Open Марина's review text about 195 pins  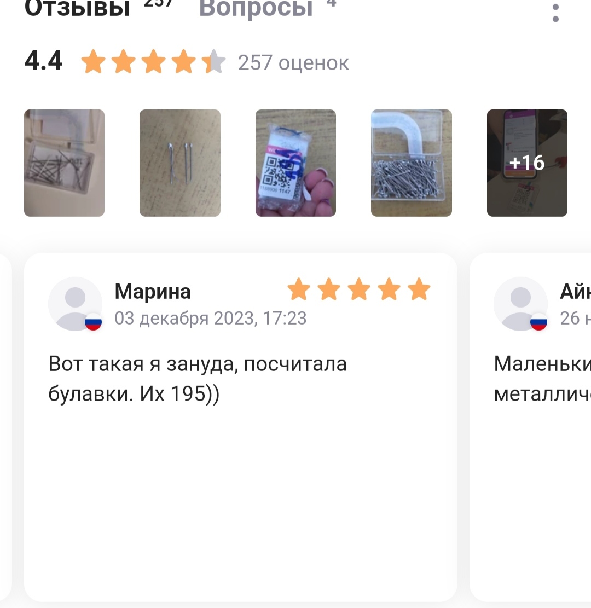(198, 379)
